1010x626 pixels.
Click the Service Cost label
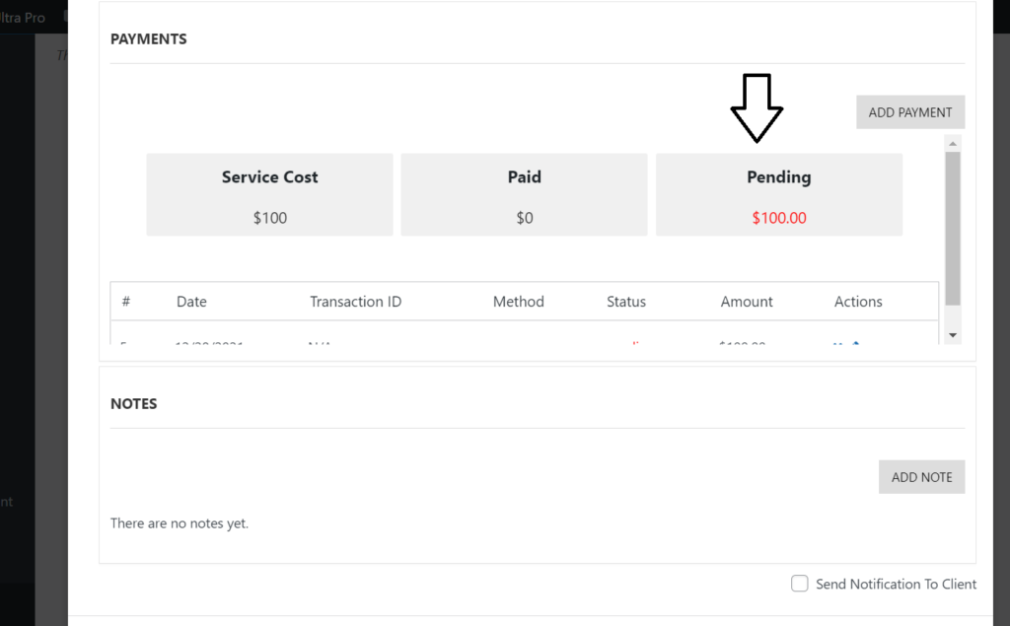(270, 177)
